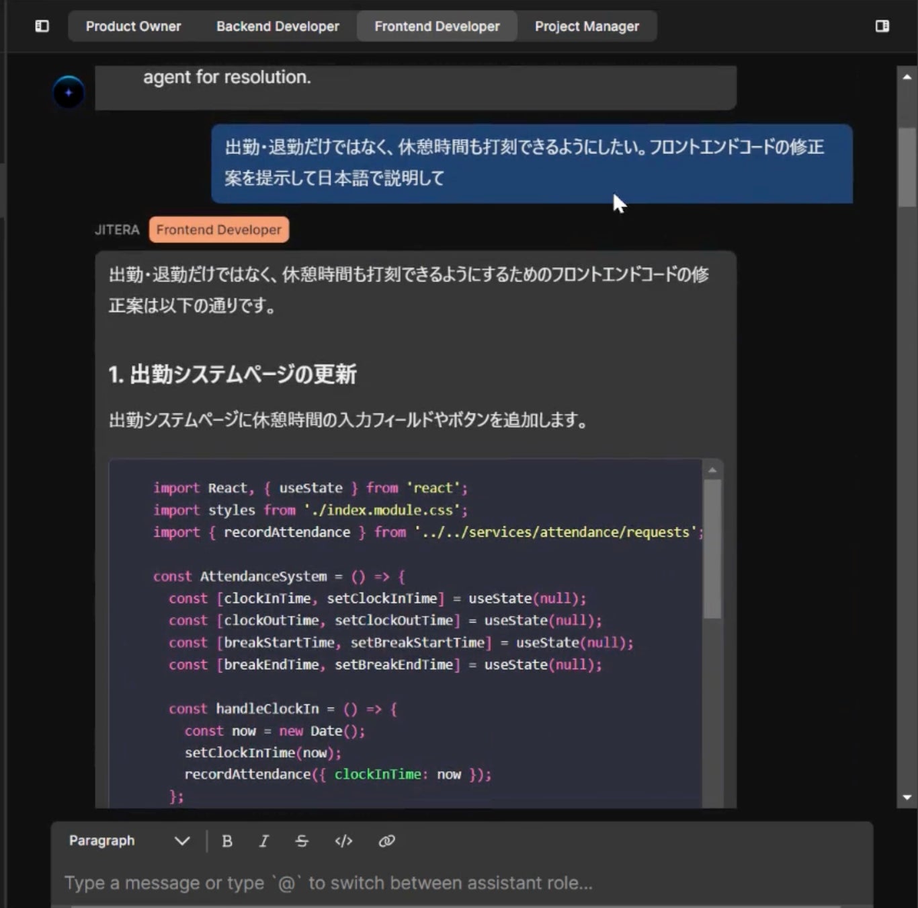Click the chat scrollbar up arrow
This screenshot has height=908, width=918.
907,77
